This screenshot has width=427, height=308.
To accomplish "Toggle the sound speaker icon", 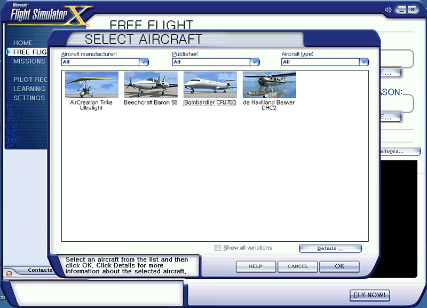I will tap(388, 10).
